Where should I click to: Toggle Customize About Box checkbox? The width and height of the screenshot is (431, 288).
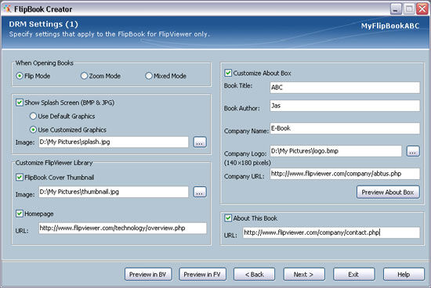[228, 73]
